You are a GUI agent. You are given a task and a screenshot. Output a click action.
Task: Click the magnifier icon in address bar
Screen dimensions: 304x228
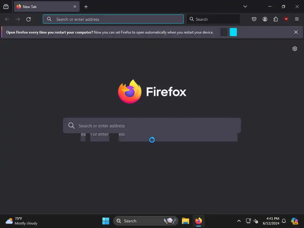coord(49,19)
